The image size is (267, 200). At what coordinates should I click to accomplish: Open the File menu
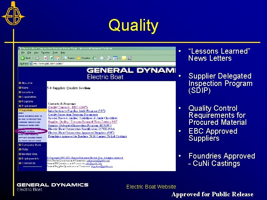[x=23, y=53]
